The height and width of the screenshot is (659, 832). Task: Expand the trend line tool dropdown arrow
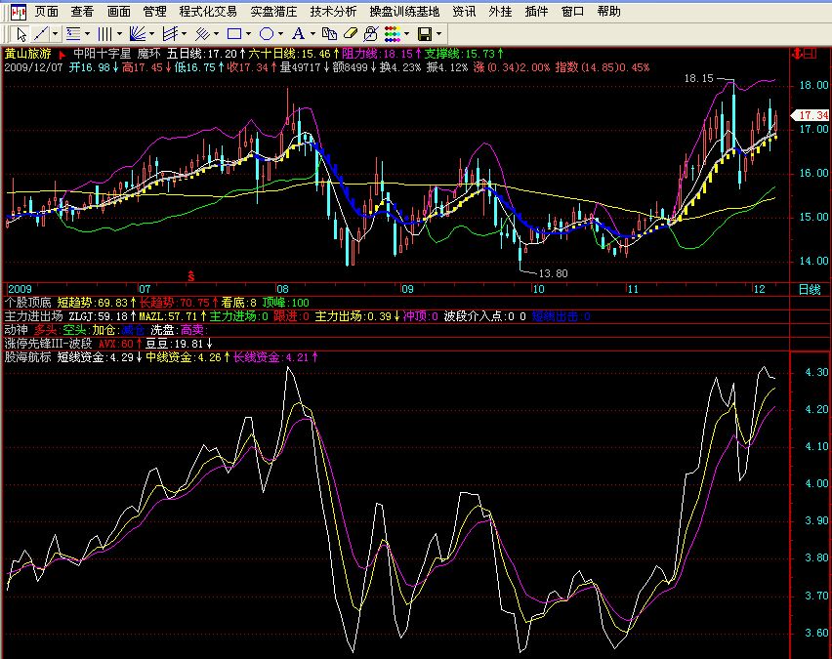(x=57, y=33)
